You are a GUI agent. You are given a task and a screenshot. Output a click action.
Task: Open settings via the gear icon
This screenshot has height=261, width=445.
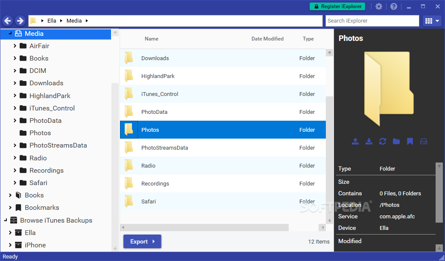tap(378, 6)
